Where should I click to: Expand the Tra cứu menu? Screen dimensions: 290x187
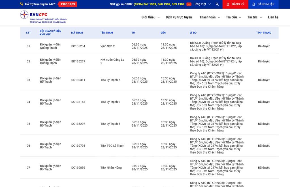(x=233, y=17)
